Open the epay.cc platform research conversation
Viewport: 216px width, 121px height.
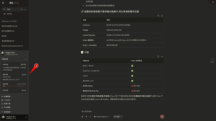tap(9, 21)
